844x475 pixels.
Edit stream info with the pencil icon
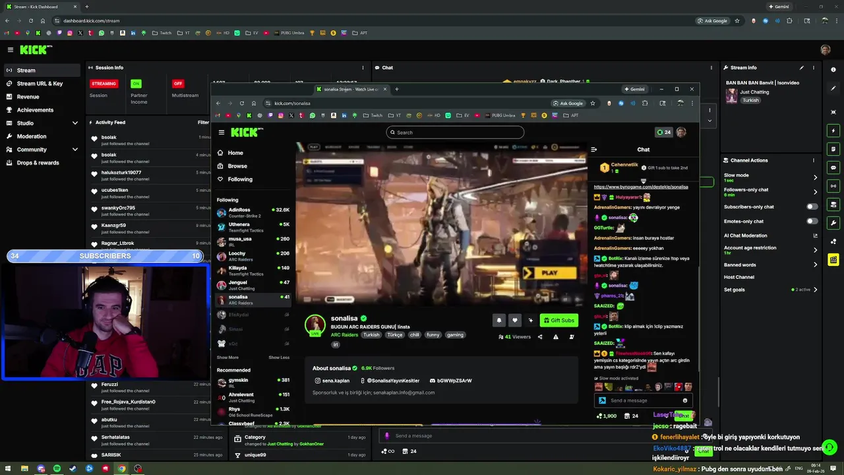click(x=802, y=67)
